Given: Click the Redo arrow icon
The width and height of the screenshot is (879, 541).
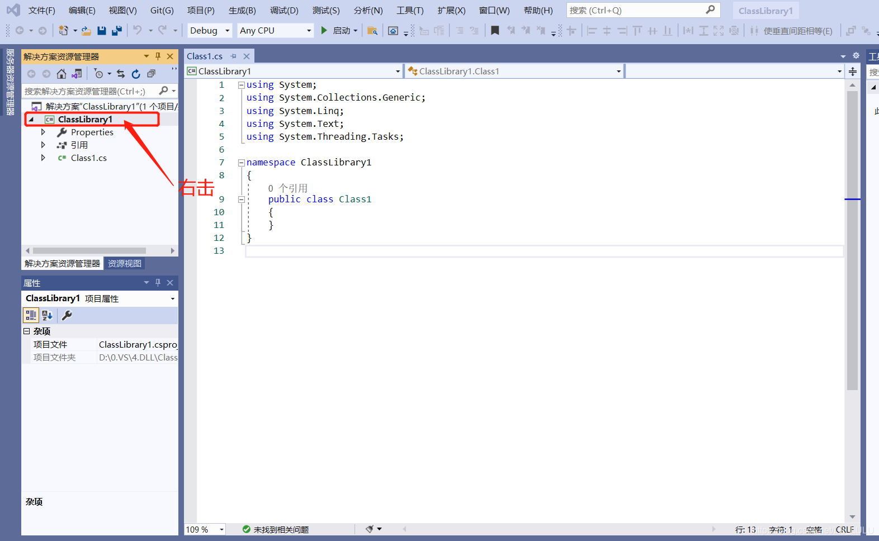Looking at the screenshot, I should (162, 30).
